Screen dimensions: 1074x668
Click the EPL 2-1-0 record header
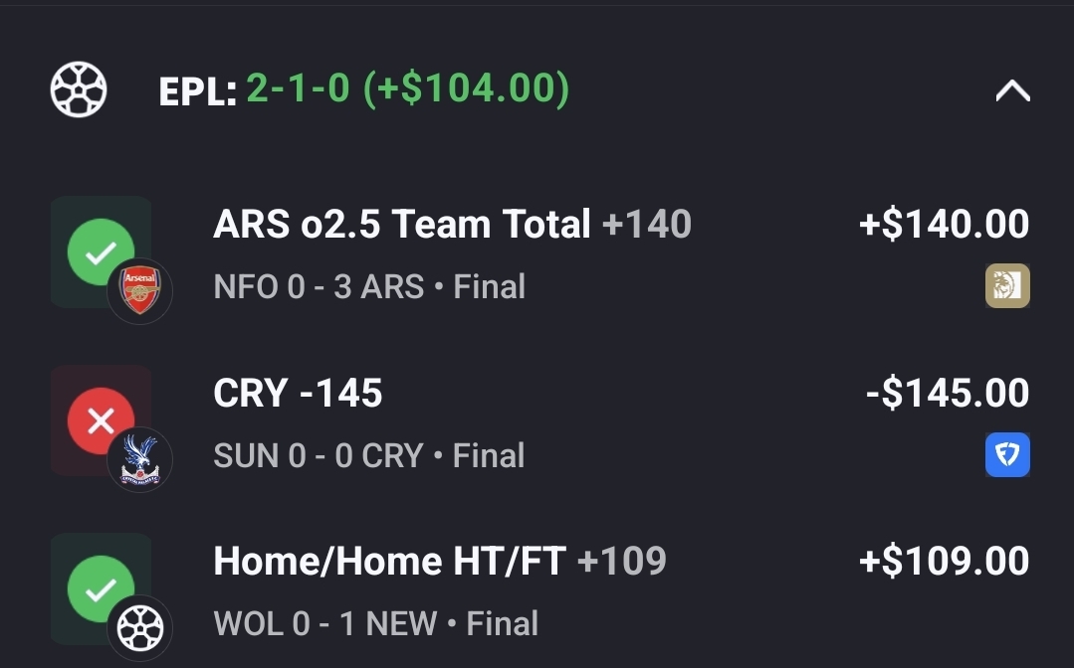(364, 89)
